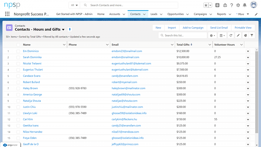This screenshot has width=261, height=147.
Task: Open the More navigation menu
Action: (242, 14)
